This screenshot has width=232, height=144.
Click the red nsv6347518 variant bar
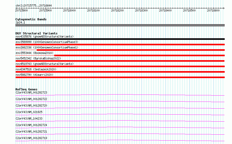[x=120, y=72]
